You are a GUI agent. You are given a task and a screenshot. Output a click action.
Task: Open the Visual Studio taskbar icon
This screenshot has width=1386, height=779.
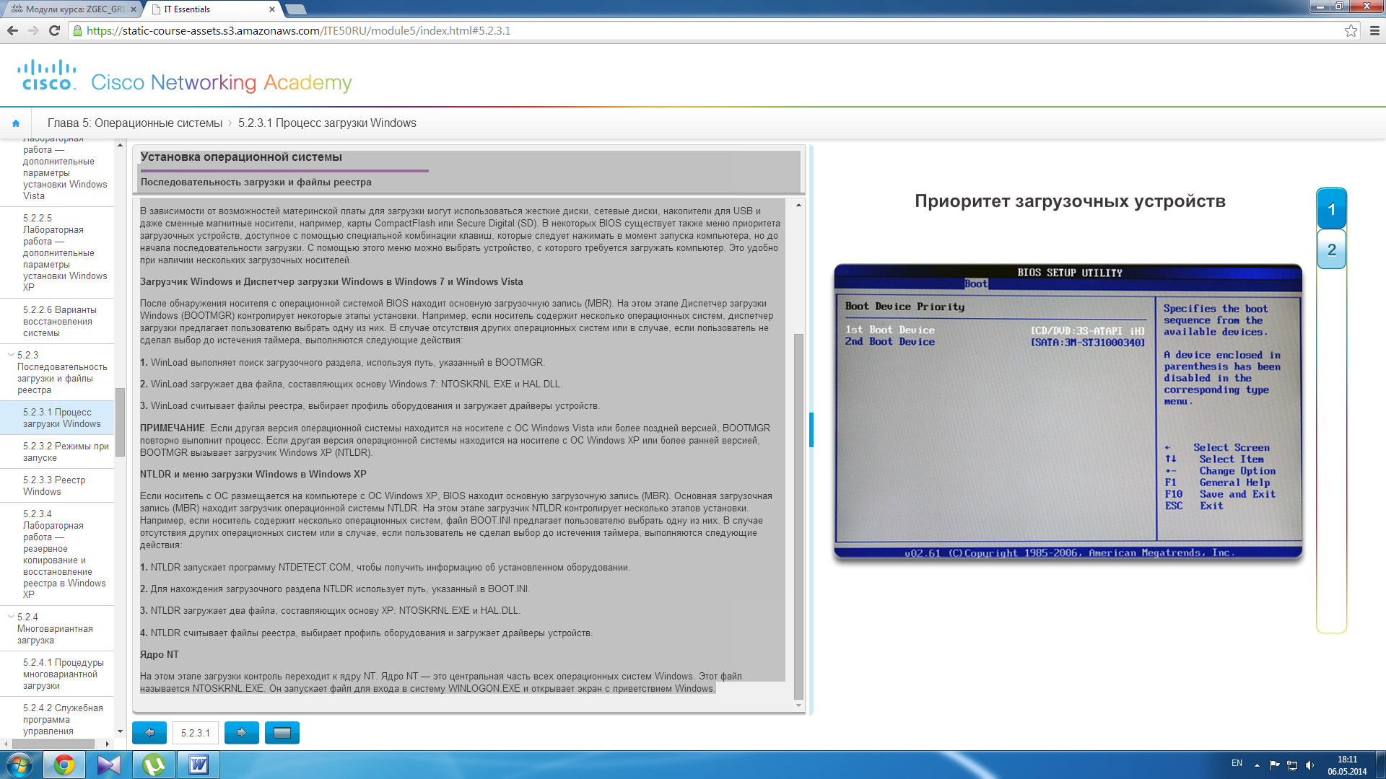click(x=109, y=765)
